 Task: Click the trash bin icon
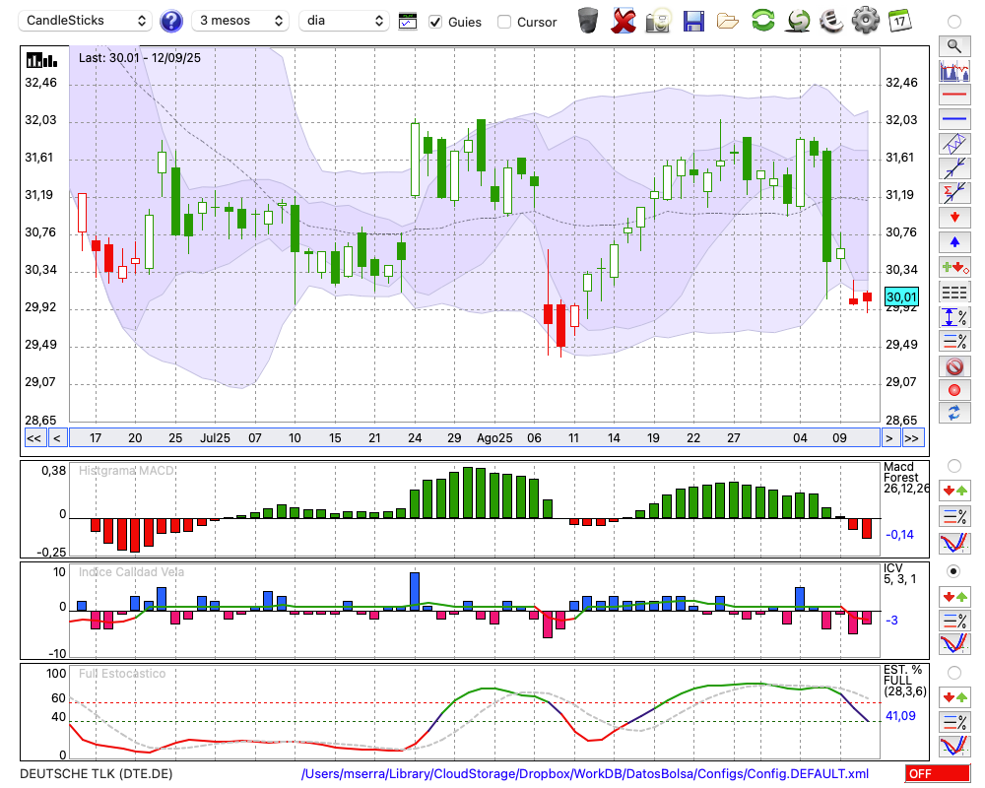pos(588,21)
